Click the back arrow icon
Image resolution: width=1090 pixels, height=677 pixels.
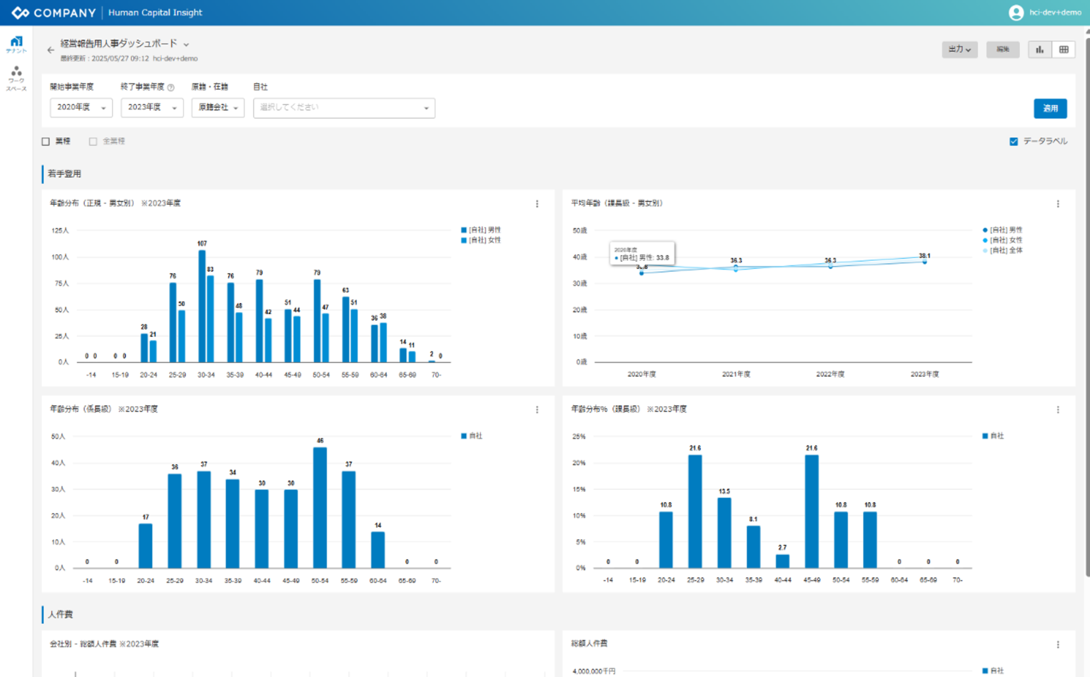[51, 50]
